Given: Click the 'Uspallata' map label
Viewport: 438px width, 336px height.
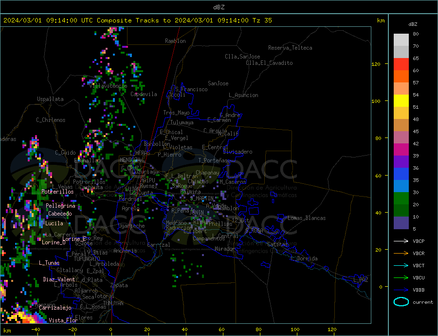Looking at the screenshot, I should (x=50, y=99).
